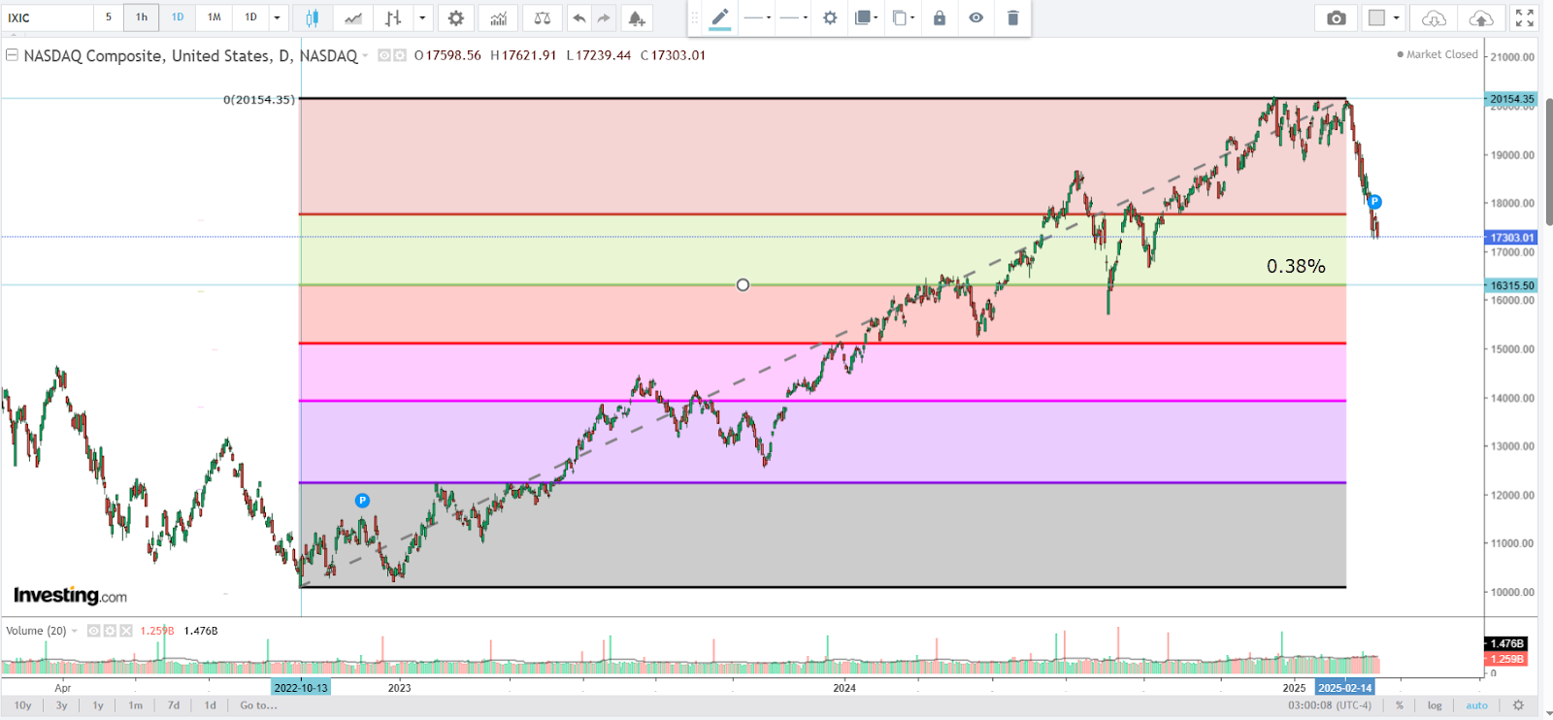Click the 0.38% text label
Image resolution: width=1553 pixels, height=720 pixels.
[1296, 266]
